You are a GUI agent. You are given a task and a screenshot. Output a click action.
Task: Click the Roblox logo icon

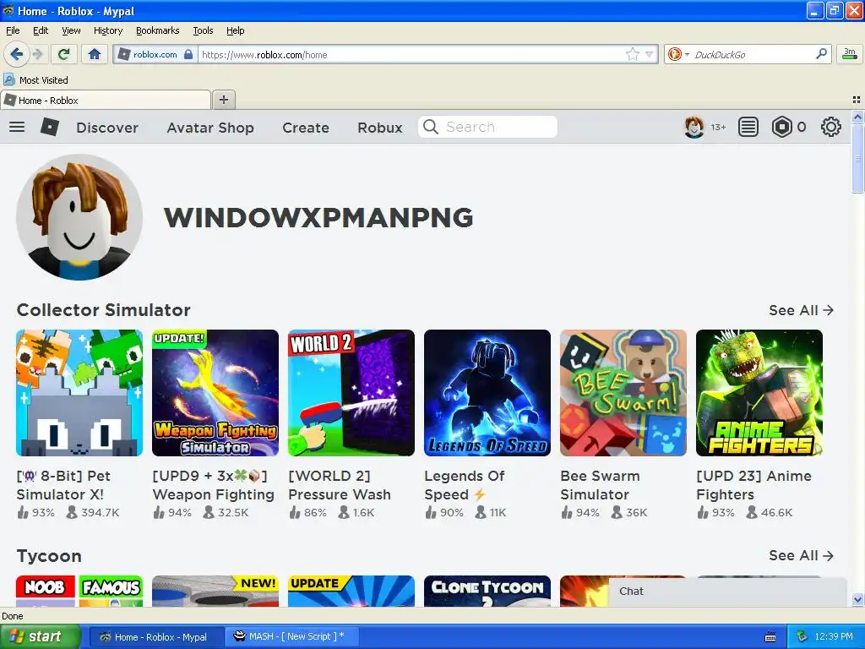50,127
